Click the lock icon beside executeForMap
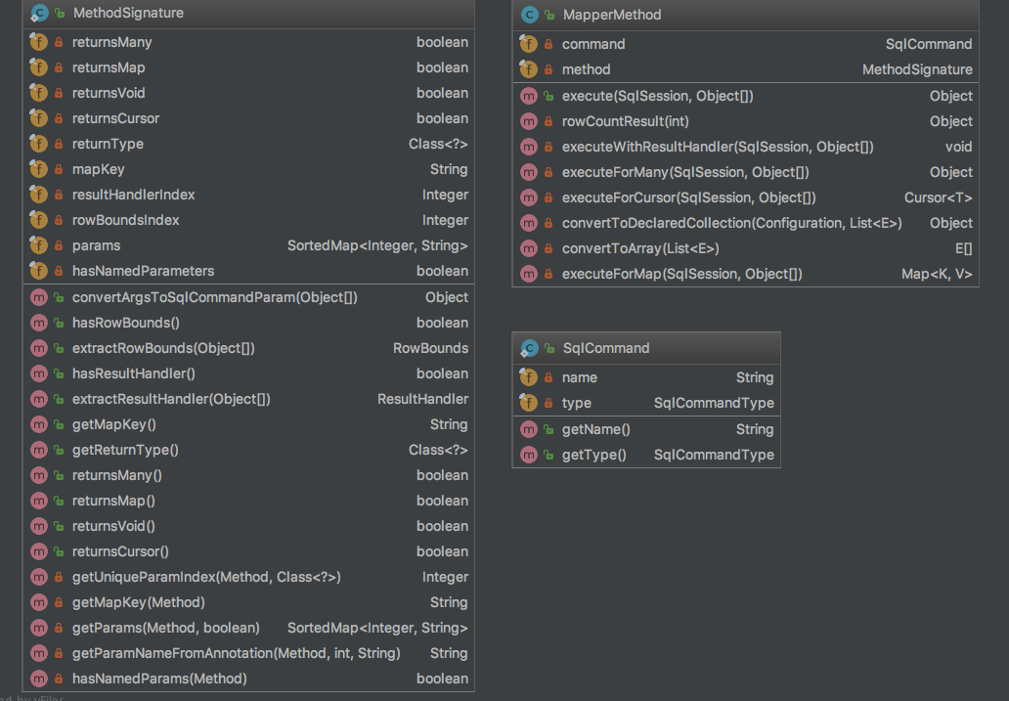This screenshot has width=1009, height=701. tap(548, 274)
